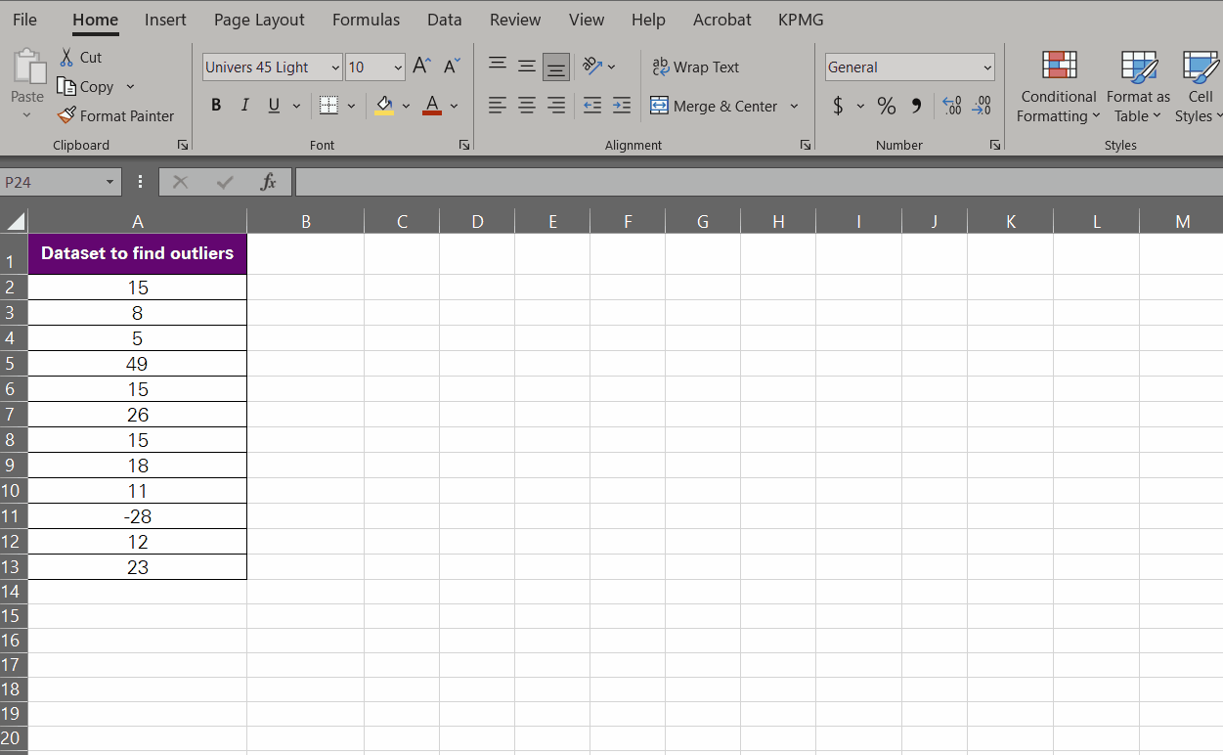Apply bold formatting

tap(216, 105)
